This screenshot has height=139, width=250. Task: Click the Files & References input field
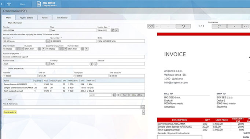(x=72, y=107)
